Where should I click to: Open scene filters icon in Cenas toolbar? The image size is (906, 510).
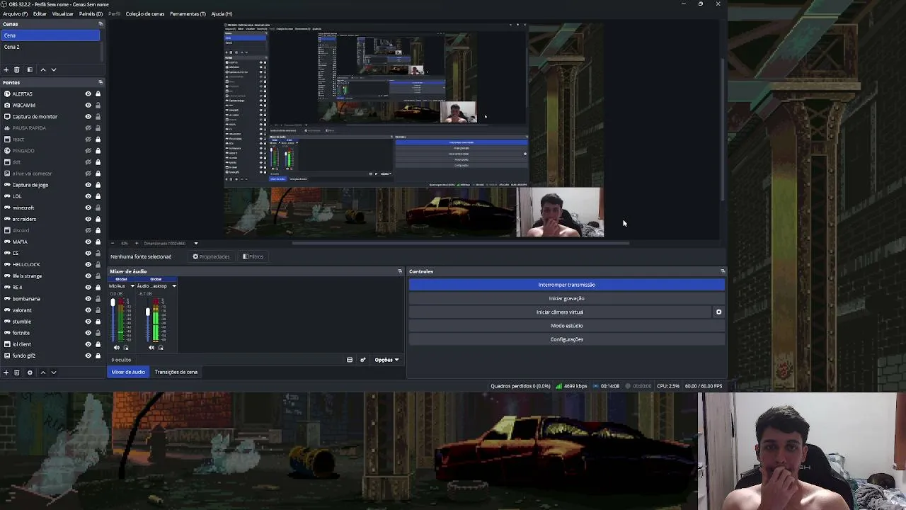(30, 69)
